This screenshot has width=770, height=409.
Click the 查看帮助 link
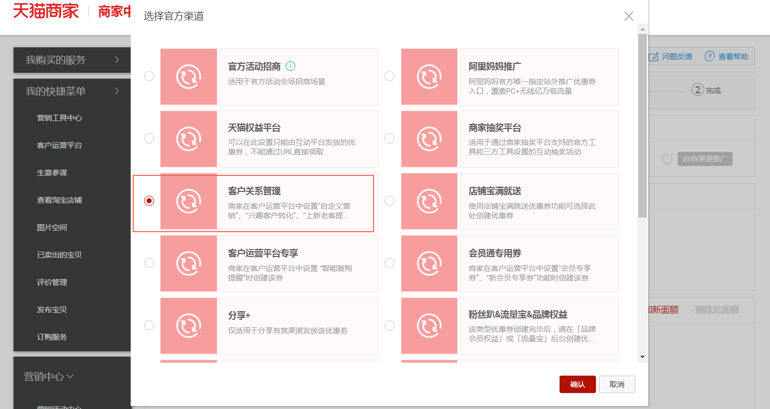(733, 57)
